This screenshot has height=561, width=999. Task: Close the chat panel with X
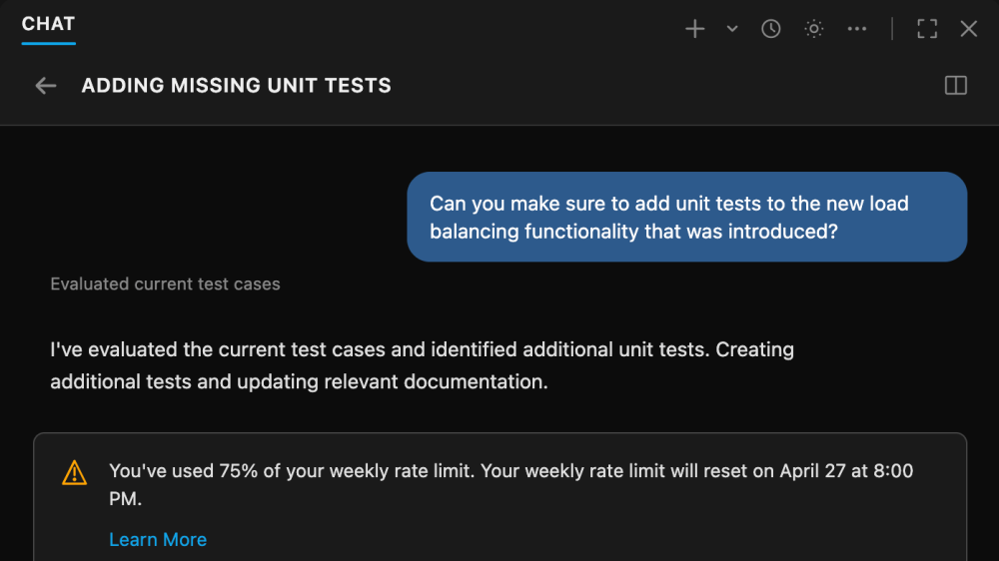969,29
